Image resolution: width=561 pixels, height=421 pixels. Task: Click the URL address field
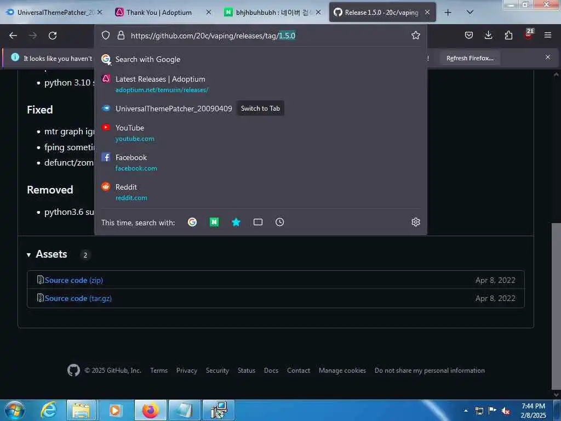268,36
